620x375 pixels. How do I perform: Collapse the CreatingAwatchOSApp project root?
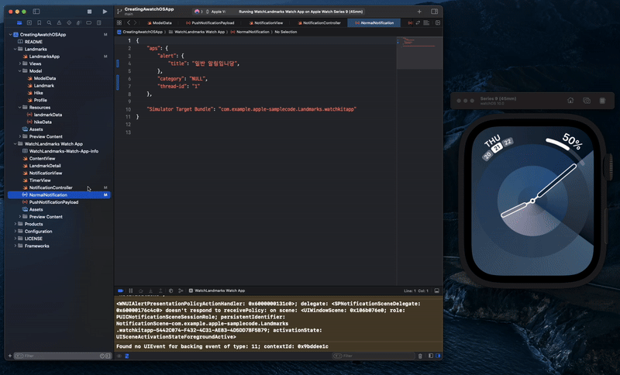[x=10, y=35]
